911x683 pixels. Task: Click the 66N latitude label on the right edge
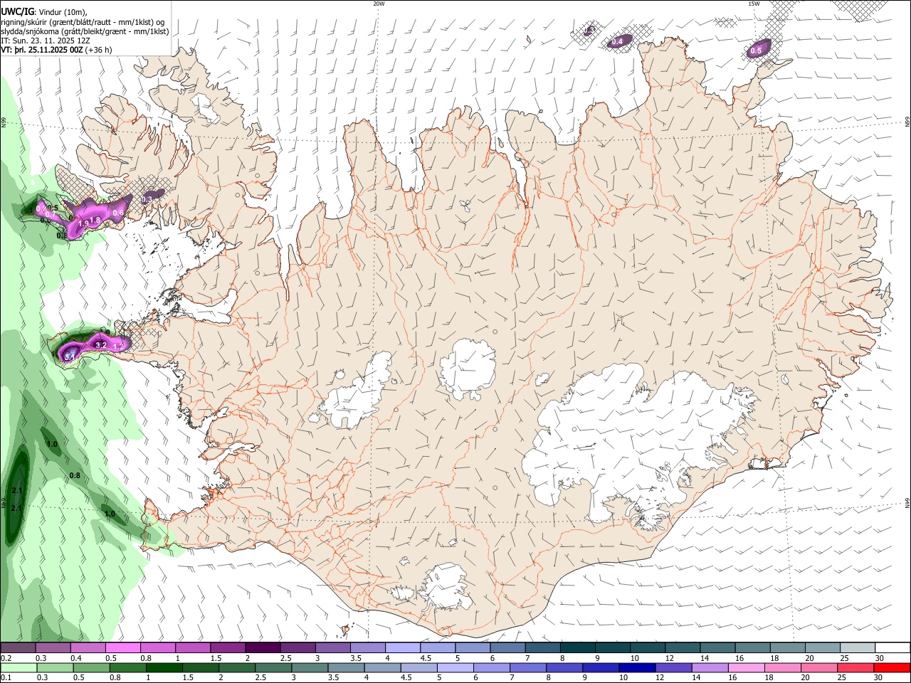(x=907, y=123)
